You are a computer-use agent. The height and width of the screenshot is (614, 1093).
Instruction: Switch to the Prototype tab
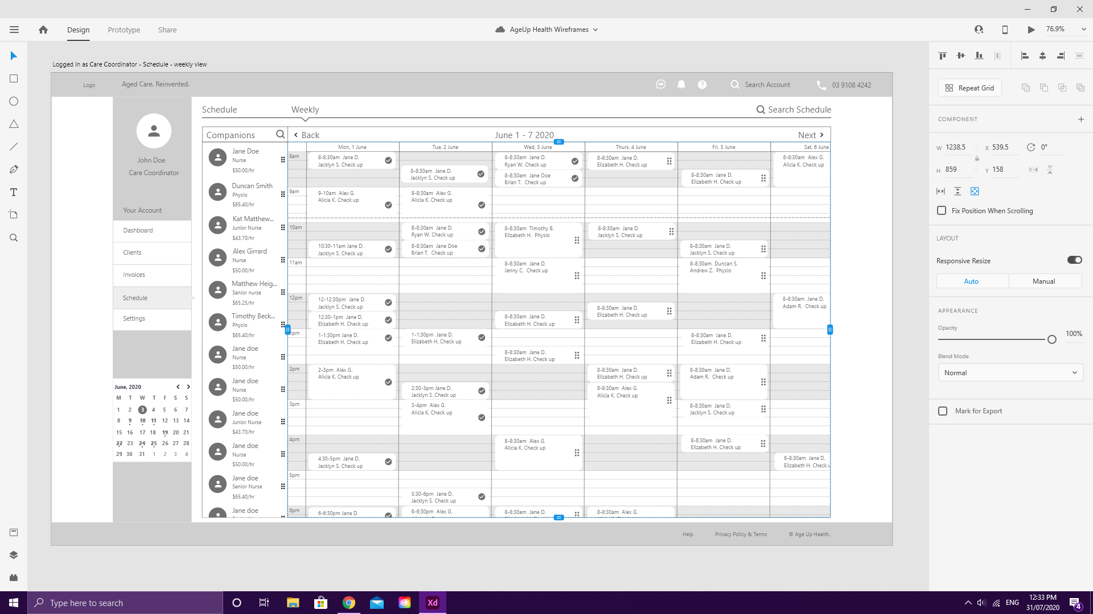124,30
